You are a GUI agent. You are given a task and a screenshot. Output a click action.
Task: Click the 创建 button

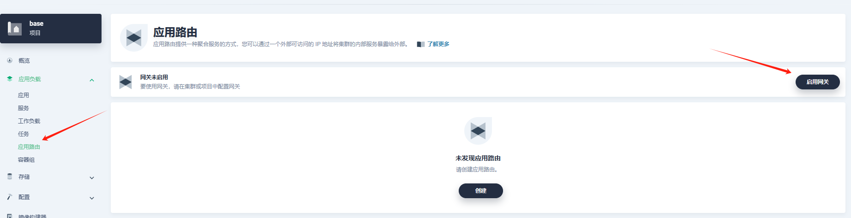(x=480, y=191)
